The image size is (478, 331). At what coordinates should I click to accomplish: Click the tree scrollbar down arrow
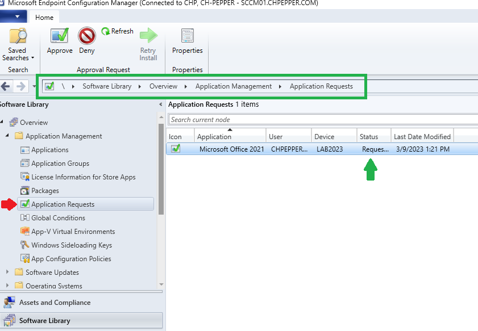161,284
